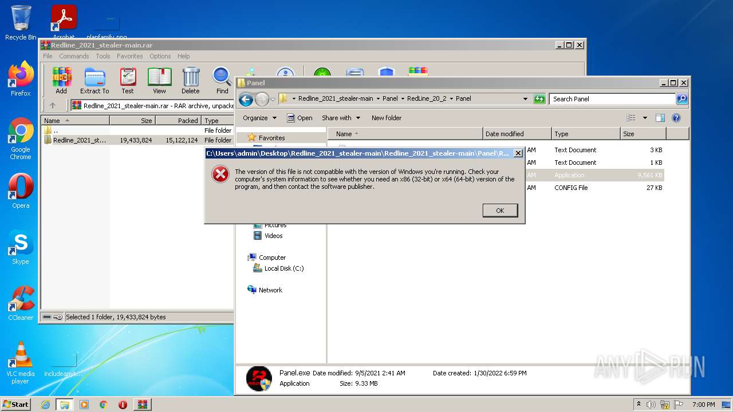Click New folder in Explorer
This screenshot has width=733, height=412.
coord(387,118)
